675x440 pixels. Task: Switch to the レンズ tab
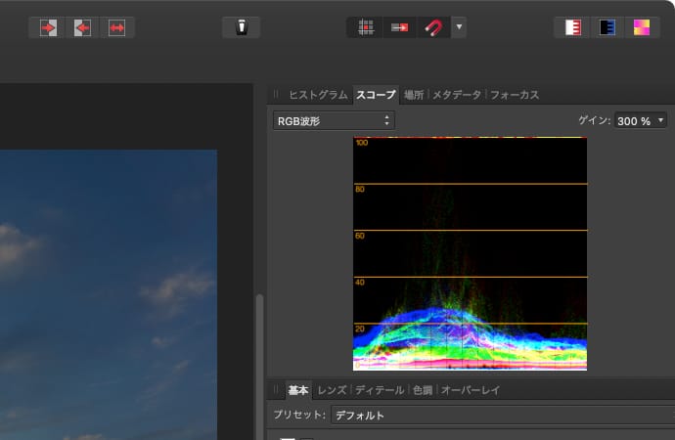point(332,390)
